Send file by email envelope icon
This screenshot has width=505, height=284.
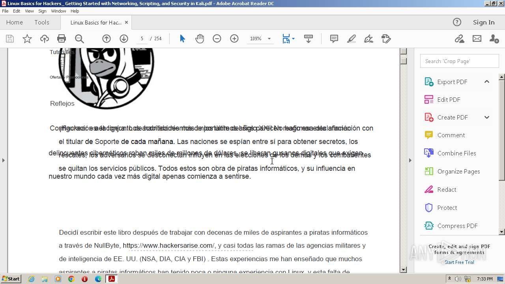pos(477,39)
